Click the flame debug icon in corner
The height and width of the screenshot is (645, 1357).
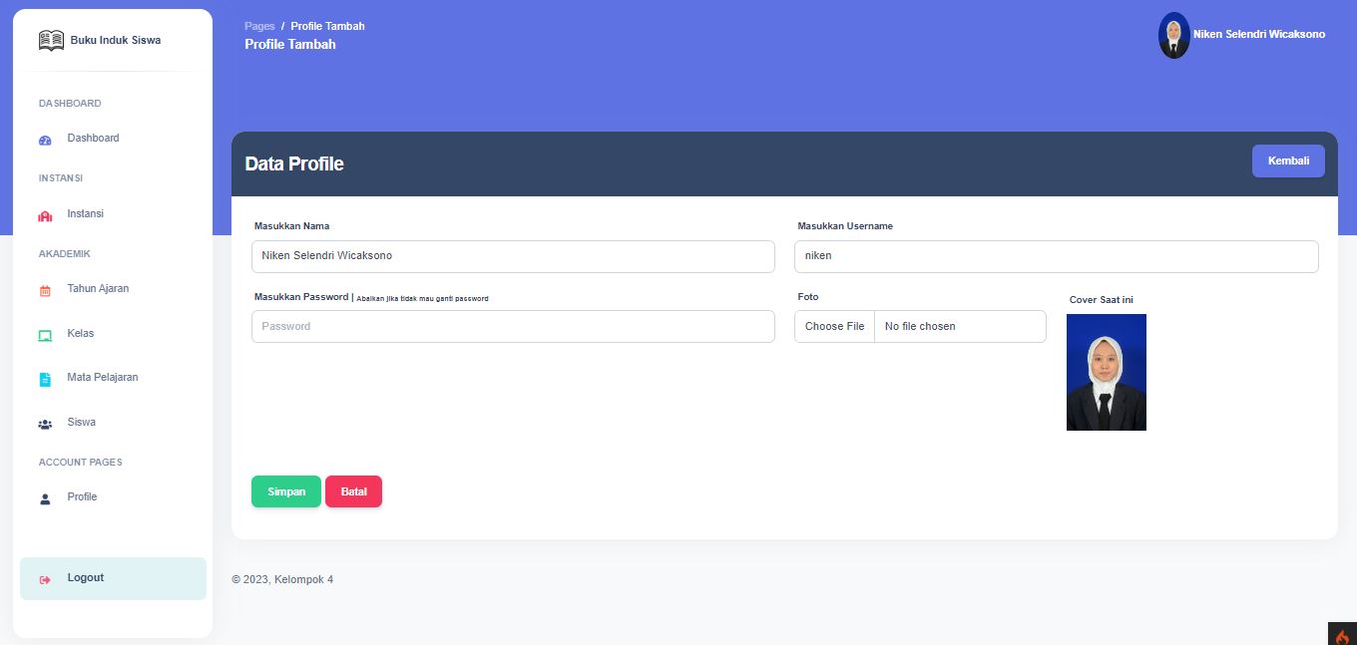pos(1342,635)
